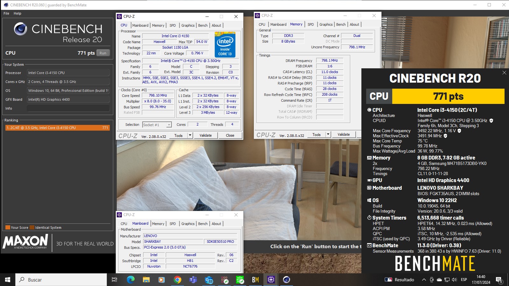Viewport: 509px width, 286px height.
Task: Open network icon in system tray
Action: click(x=447, y=280)
